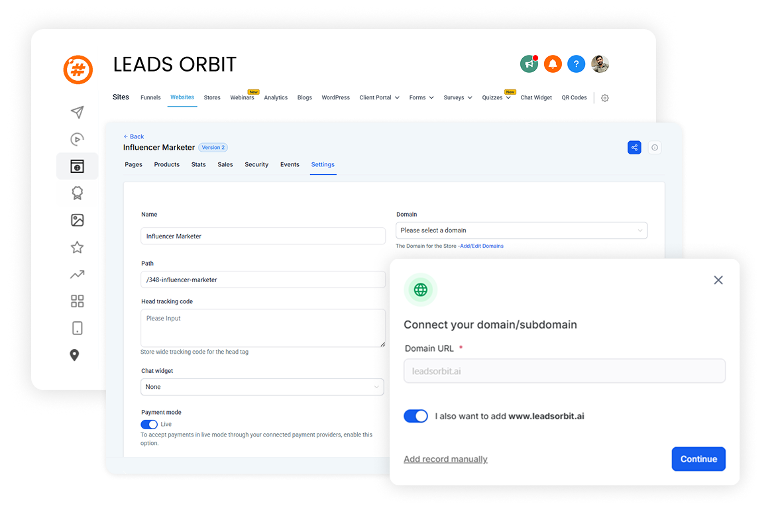
Task: Click the info circle icon next to share
Action: point(654,147)
